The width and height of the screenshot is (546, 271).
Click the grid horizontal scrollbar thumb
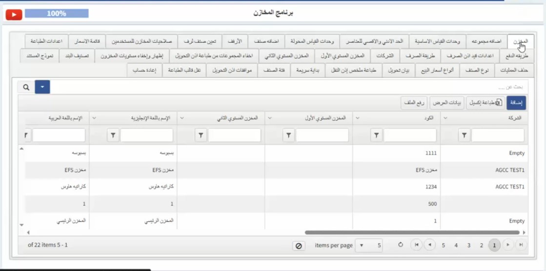pos(412,232)
